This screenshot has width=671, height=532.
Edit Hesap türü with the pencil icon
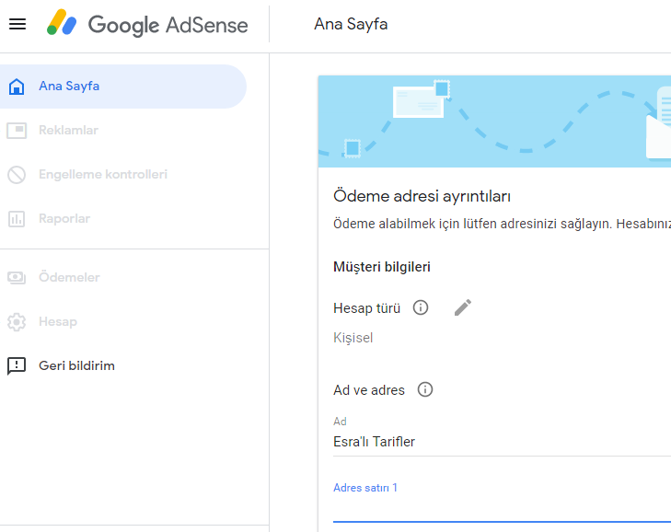click(463, 307)
